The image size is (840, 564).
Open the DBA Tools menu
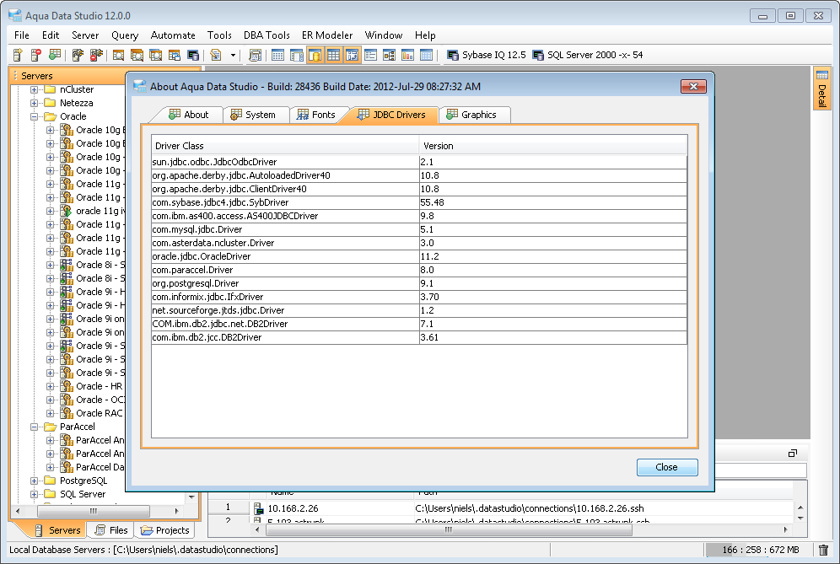267,35
